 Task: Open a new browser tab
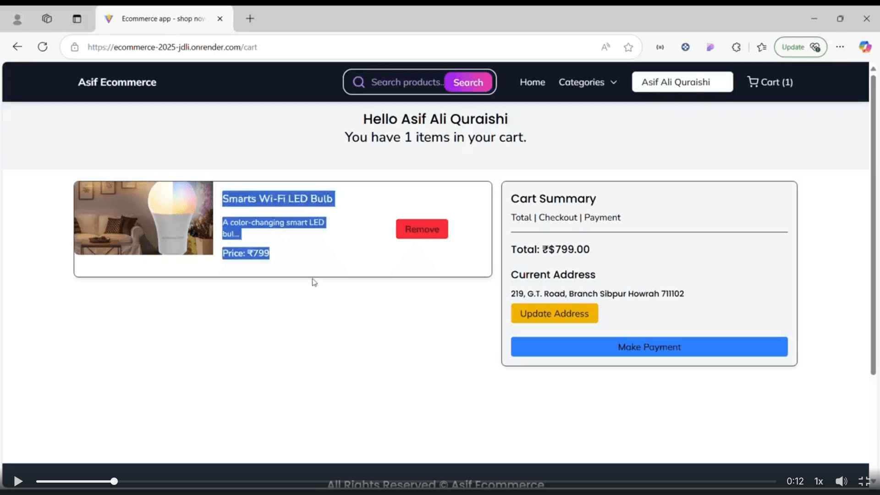250,19
